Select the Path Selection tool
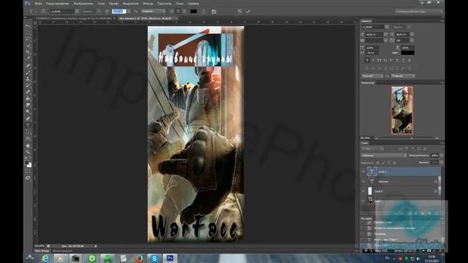468x263 pixels. coord(28,131)
